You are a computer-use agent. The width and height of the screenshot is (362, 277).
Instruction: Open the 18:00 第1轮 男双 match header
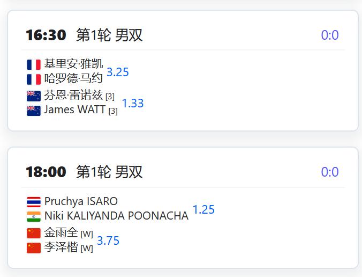coord(84,172)
